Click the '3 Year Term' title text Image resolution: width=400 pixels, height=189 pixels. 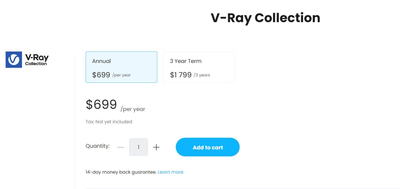click(x=186, y=61)
